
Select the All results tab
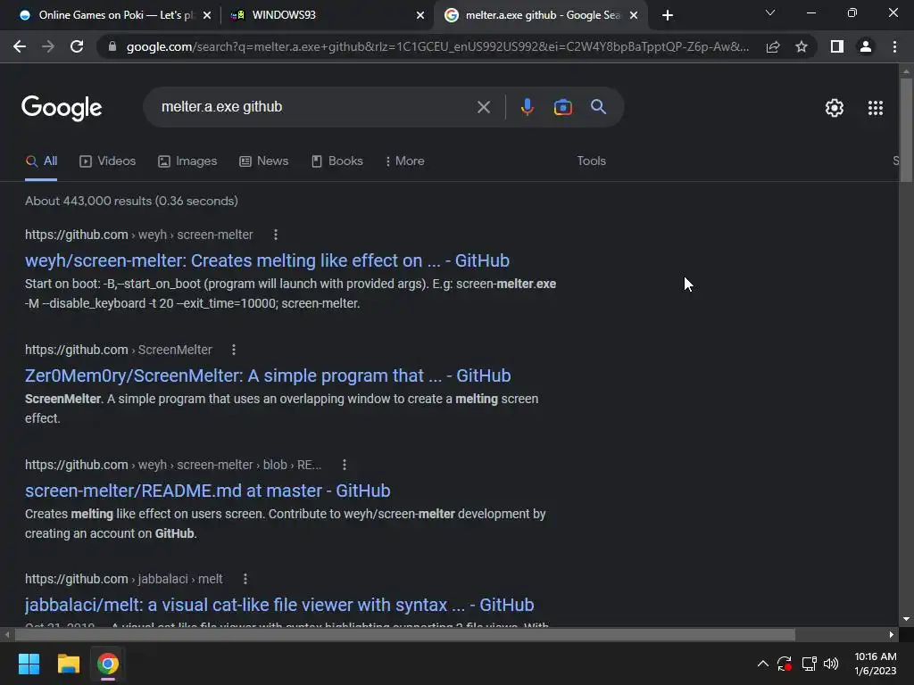41,161
